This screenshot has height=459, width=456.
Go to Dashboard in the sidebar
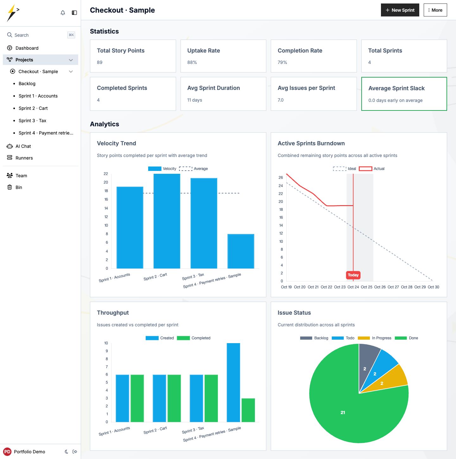click(41, 48)
